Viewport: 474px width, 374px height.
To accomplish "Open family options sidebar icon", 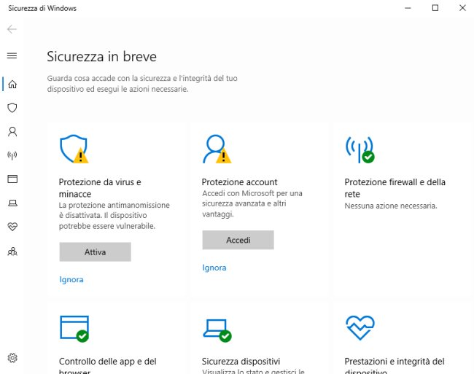I will pos(12,252).
